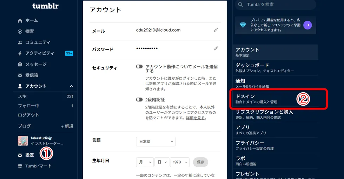
Task: Click 設定 label in sidebar
Action: (29, 155)
